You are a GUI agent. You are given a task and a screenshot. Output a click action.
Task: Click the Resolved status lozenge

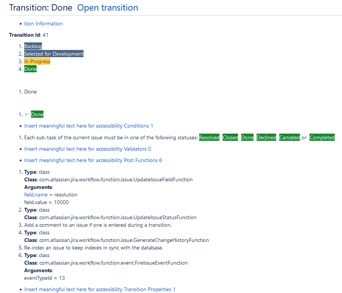(x=209, y=137)
